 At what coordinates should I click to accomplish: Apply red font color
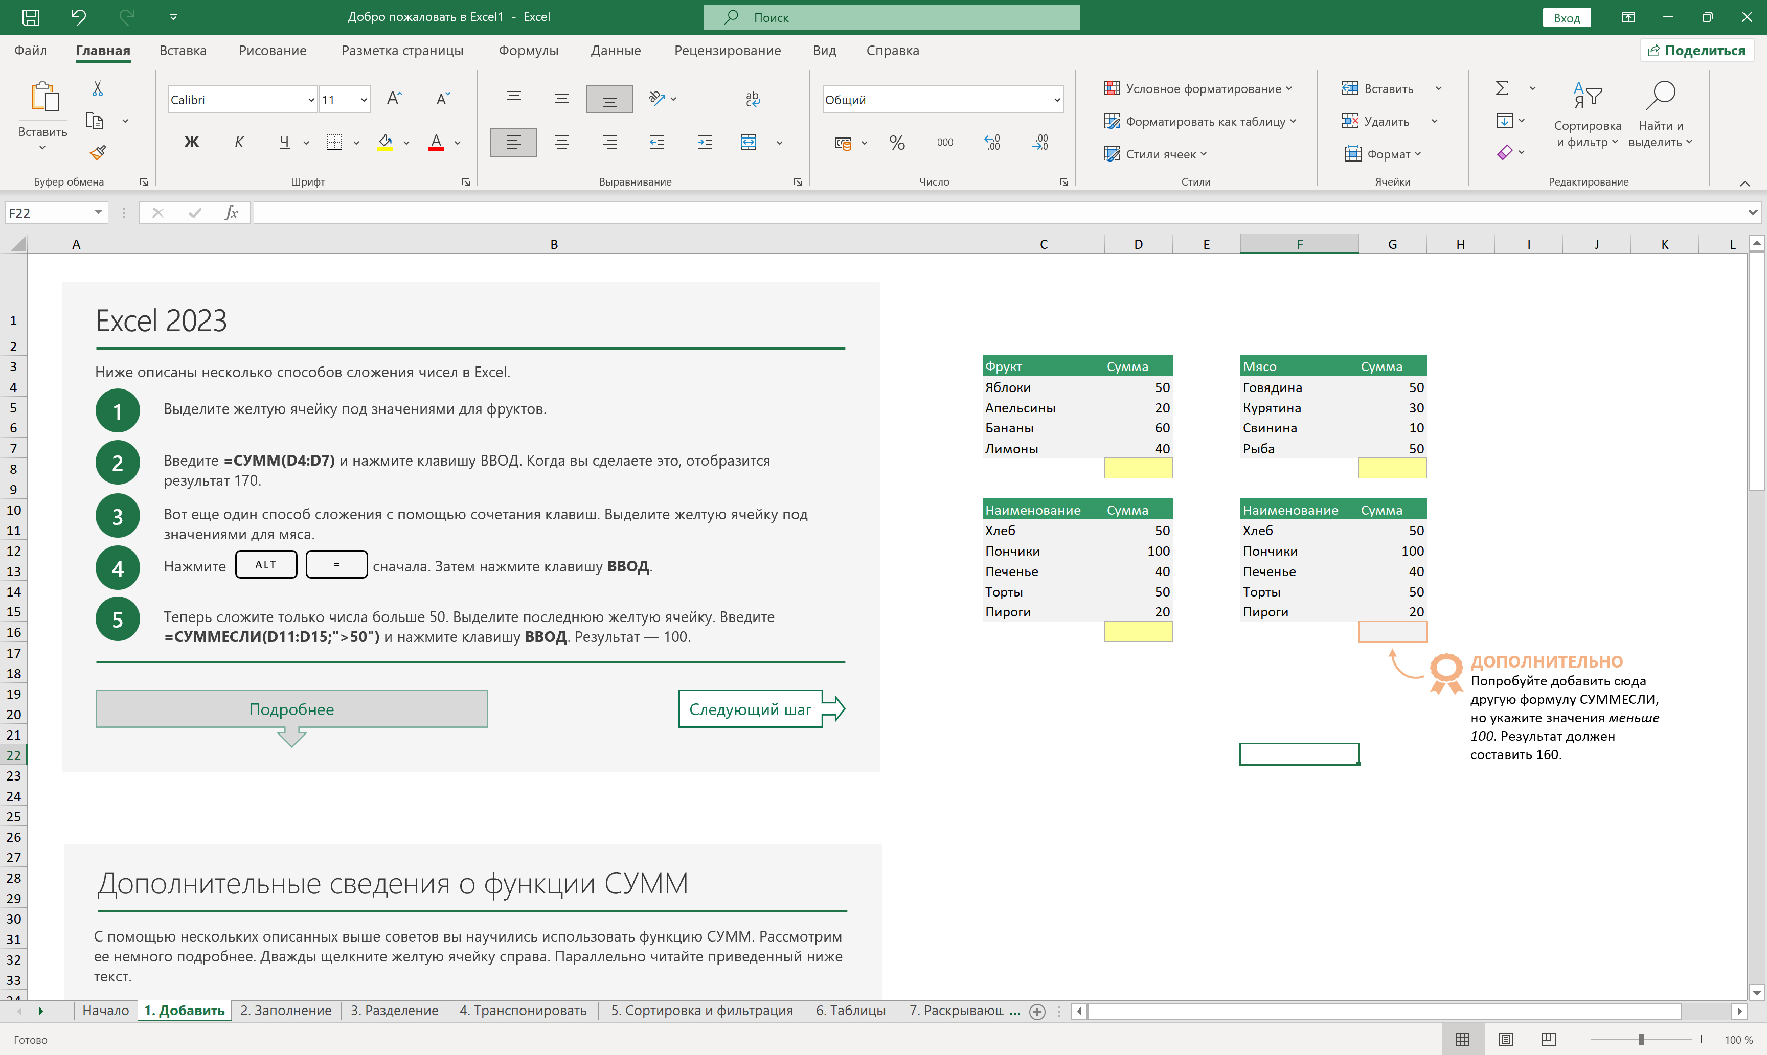pyautogui.click(x=436, y=142)
